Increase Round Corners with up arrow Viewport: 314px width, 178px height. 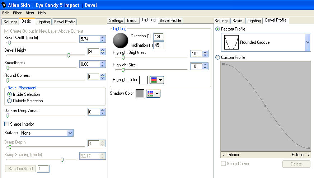pyautogui.click(x=103, y=75)
